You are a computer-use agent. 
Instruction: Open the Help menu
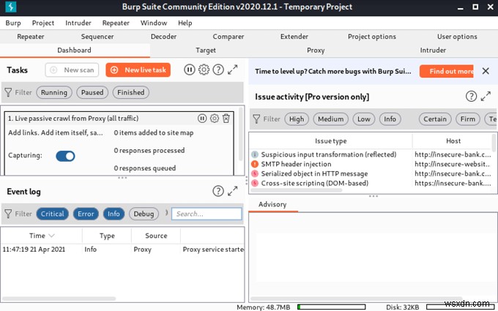(185, 23)
